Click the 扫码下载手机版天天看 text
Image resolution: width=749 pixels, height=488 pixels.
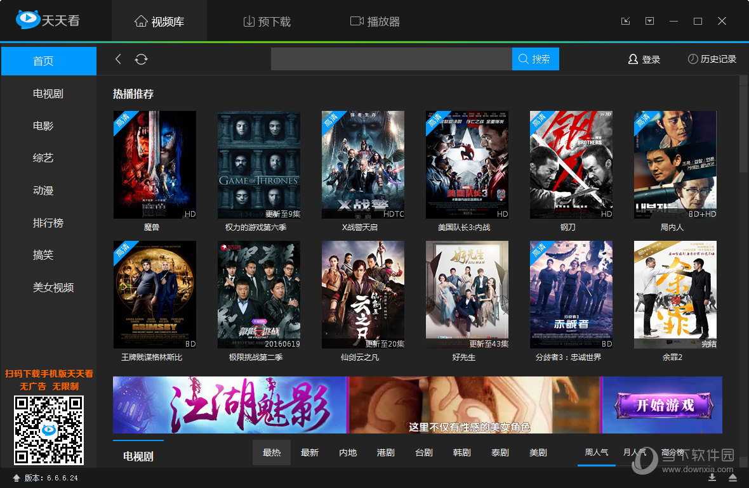pos(50,373)
